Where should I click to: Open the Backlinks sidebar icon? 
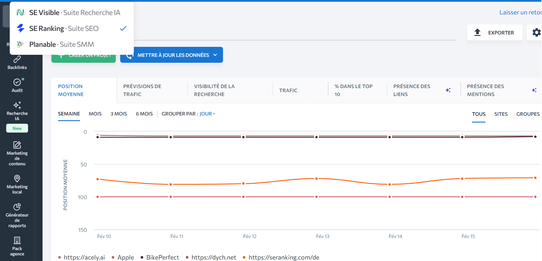coord(17,60)
